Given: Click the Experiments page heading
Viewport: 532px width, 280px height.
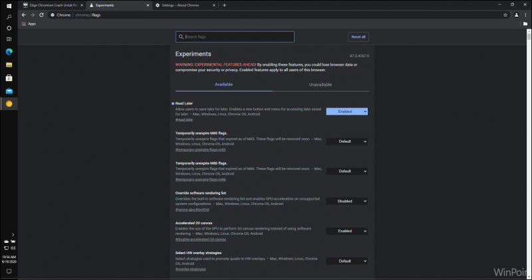Looking at the screenshot, I should click(x=193, y=54).
